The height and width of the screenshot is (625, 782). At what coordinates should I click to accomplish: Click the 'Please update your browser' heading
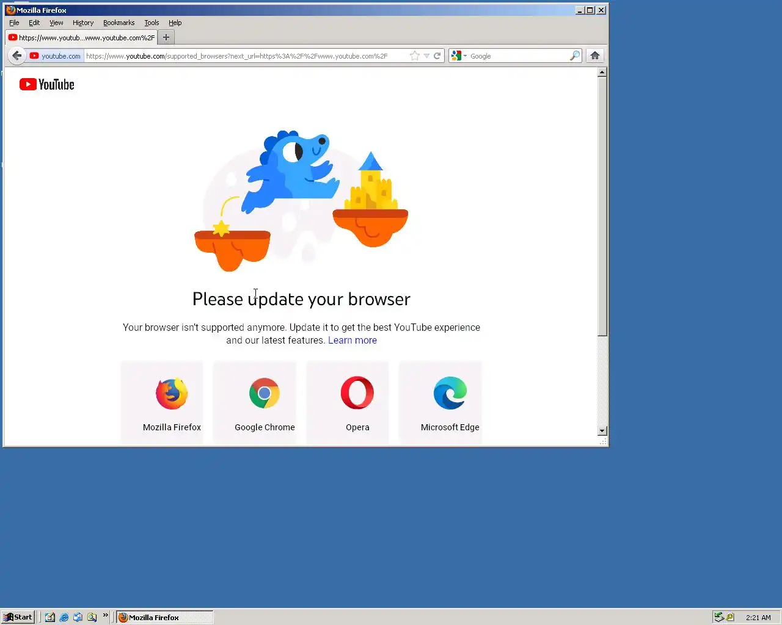[301, 299]
